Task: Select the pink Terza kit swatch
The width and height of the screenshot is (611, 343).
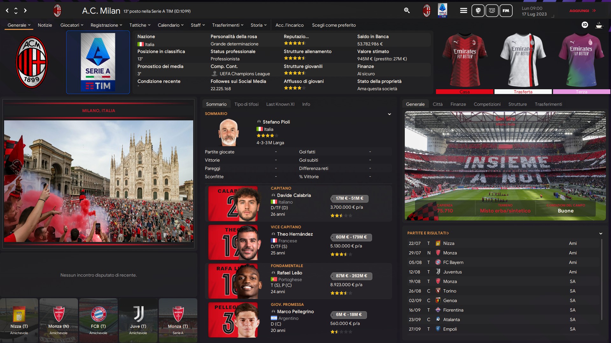Action: point(581,92)
